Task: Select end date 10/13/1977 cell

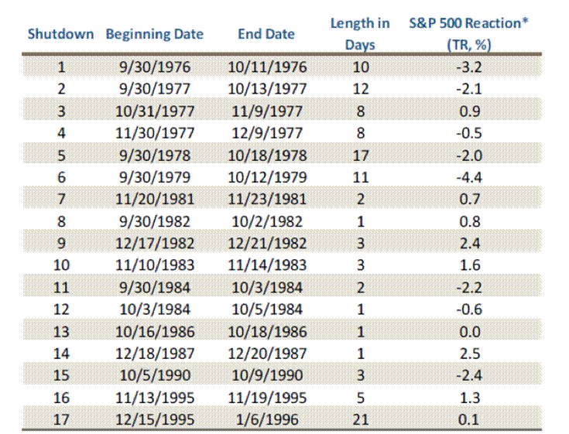Action: (x=268, y=89)
